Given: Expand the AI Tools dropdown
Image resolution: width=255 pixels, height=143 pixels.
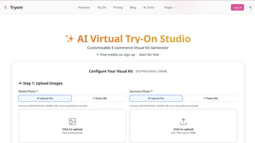Looking at the screenshot, I should [150, 7].
